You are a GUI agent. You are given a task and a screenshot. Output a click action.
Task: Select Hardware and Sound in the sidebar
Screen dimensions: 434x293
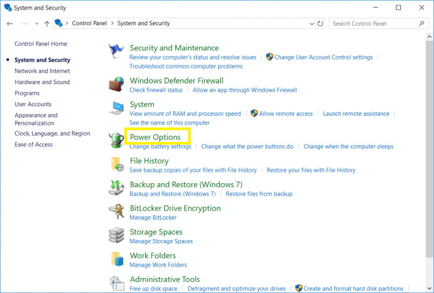42,82
